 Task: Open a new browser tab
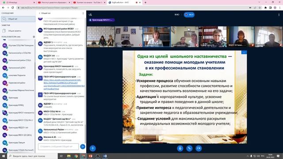click(145, 3)
